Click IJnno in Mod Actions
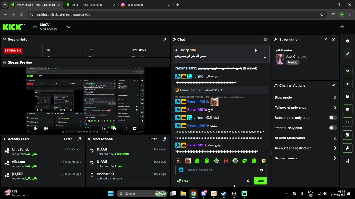The height and width of the screenshot is (199, 355). click(x=119, y=166)
